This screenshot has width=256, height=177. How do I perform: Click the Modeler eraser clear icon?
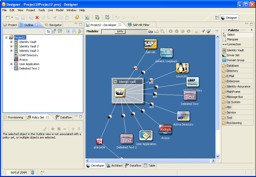click(197, 31)
